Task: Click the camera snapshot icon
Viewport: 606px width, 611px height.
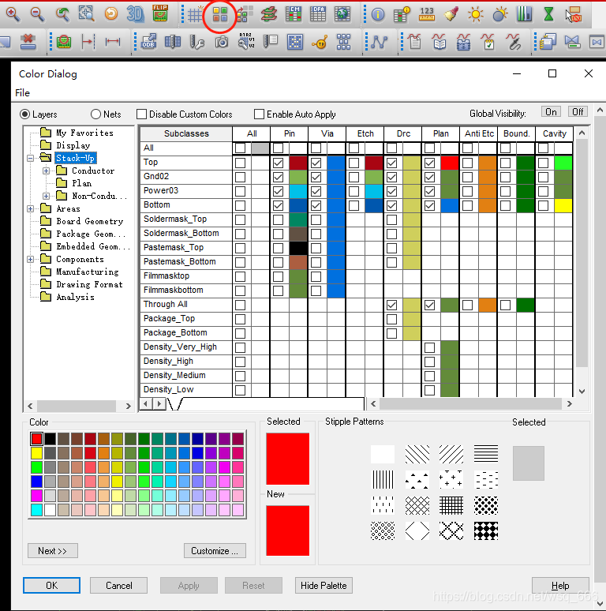Action: click(222, 42)
